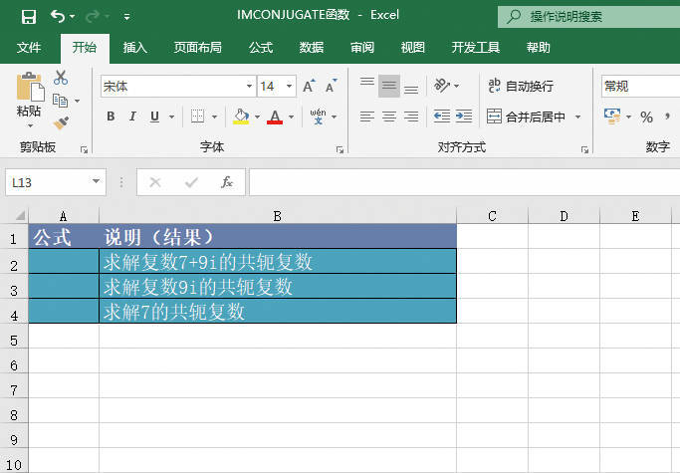The height and width of the screenshot is (473, 680).
Task: Expand the font size dropdown
Action: point(290,87)
